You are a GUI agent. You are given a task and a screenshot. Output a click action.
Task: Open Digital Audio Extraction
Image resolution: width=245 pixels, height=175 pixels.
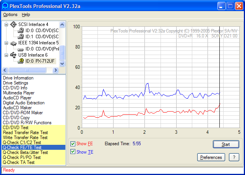[24, 103]
